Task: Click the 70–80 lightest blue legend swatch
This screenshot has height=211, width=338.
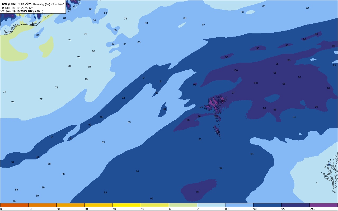Action: coord(211,205)
